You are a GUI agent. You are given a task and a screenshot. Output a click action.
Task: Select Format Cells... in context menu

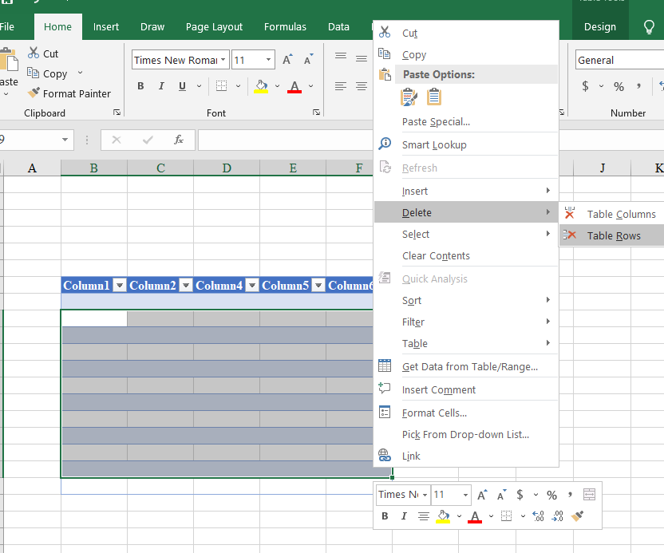tap(434, 413)
